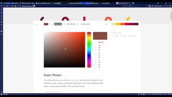Open the browser home page

pos(15,6)
